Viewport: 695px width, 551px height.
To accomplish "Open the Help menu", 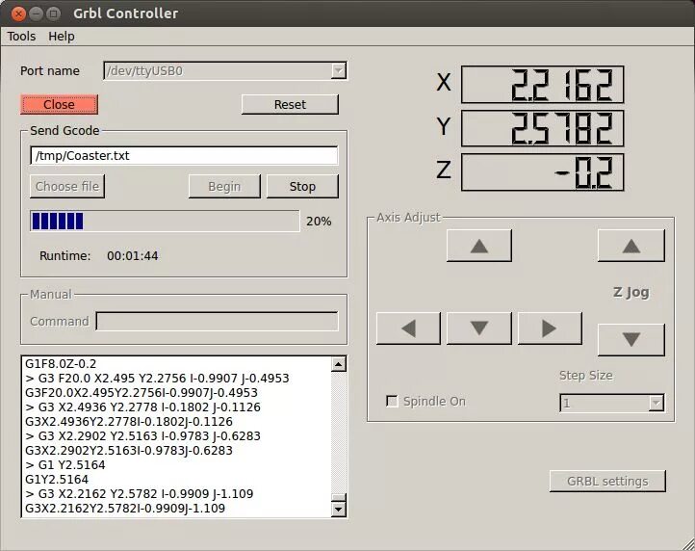I will coord(62,36).
